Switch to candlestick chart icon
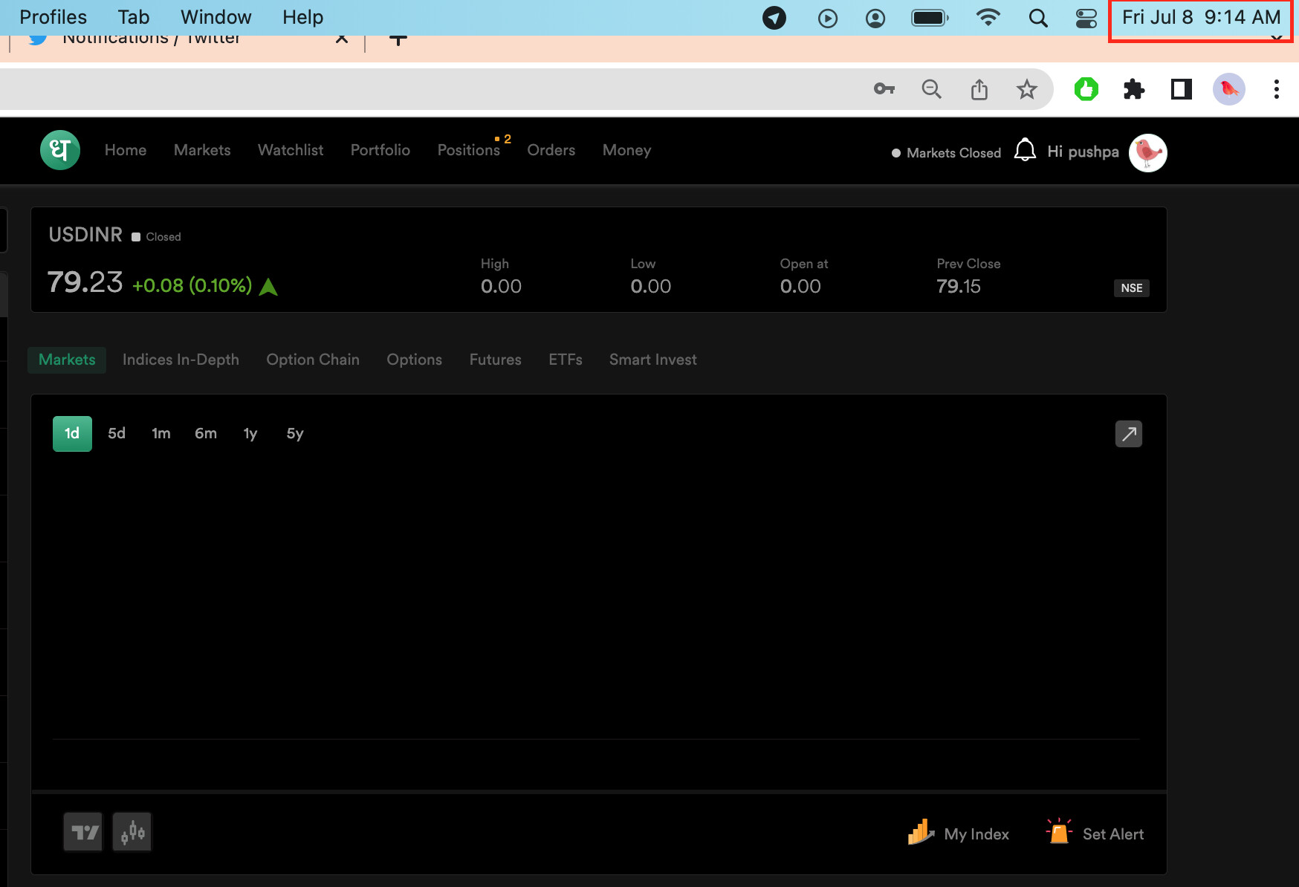 click(132, 832)
